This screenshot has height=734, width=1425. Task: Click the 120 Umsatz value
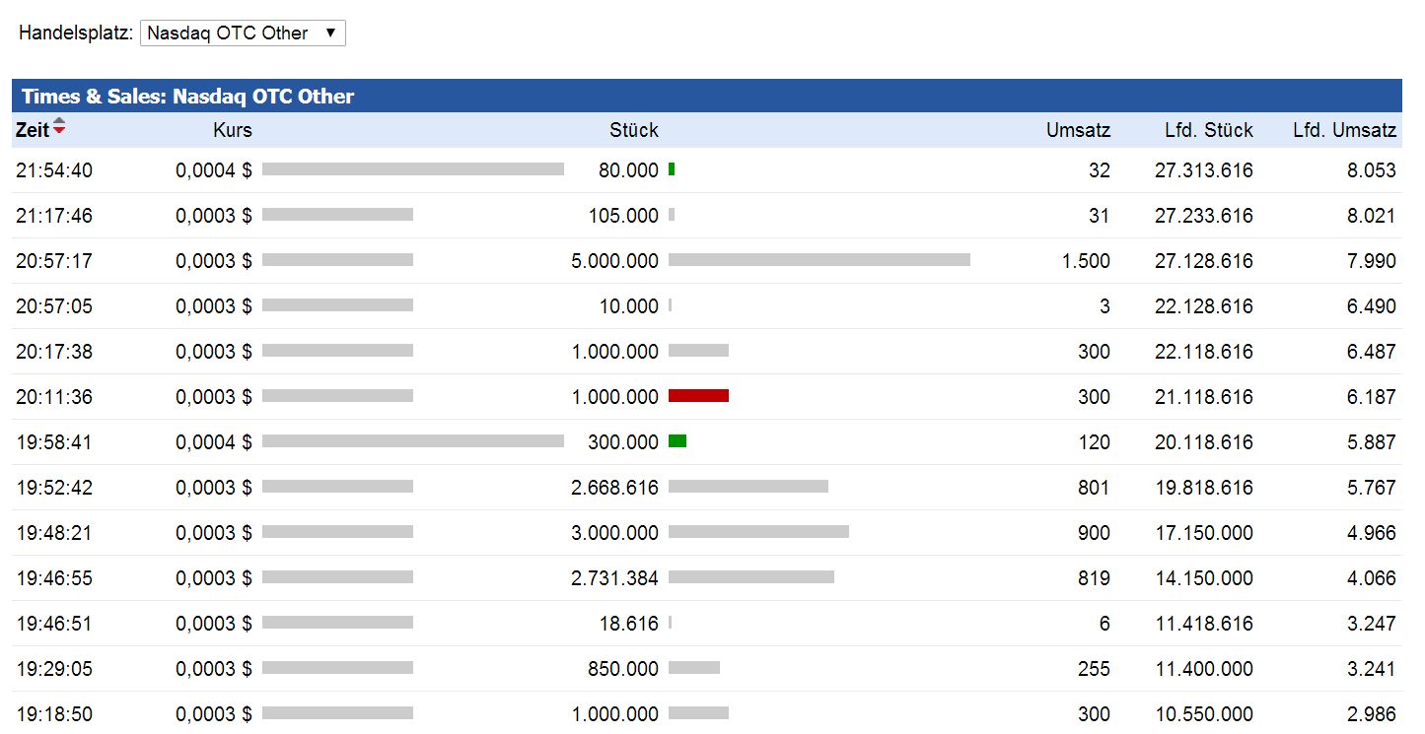coord(1094,442)
